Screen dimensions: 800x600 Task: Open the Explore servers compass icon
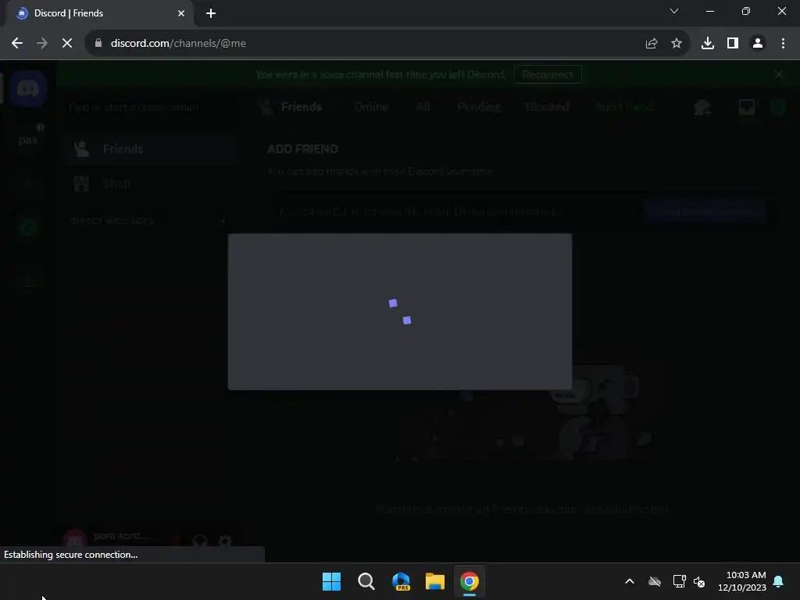[x=28, y=227]
